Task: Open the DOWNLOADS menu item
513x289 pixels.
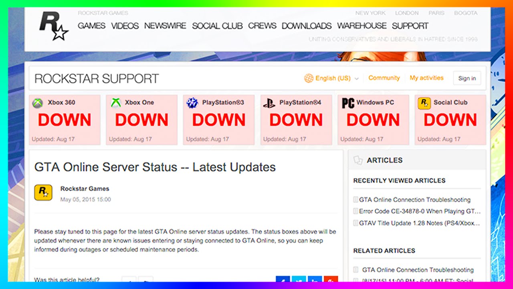Action: (307, 26)
